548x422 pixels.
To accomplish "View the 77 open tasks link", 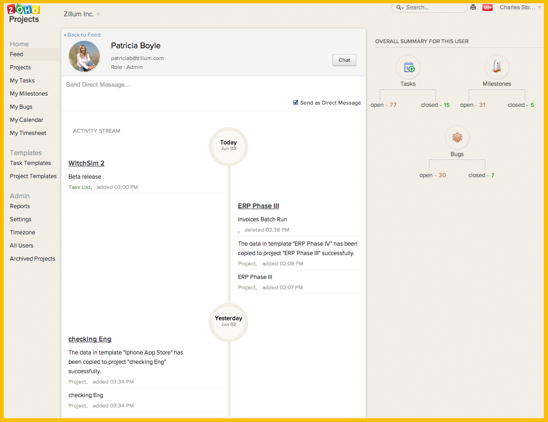I will (384, 105).
